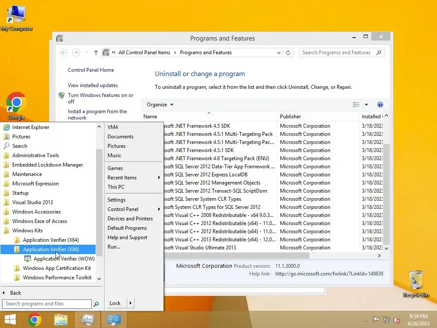Select Run... from Start menu
This screenshot has width=437, height=328.
(x=114, y=247)
